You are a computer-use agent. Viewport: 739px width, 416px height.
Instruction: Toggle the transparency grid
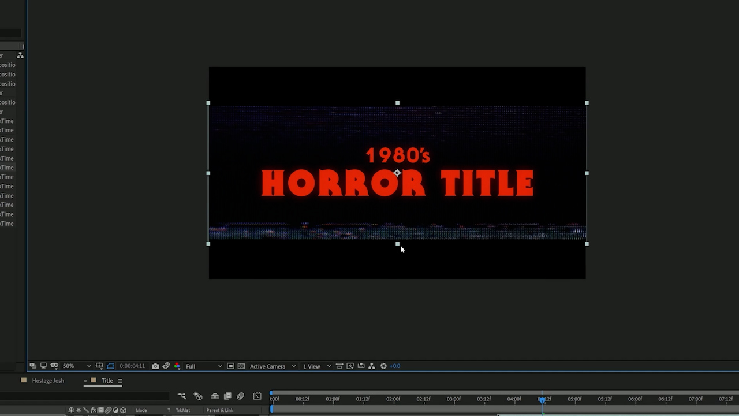coord(241,366)
